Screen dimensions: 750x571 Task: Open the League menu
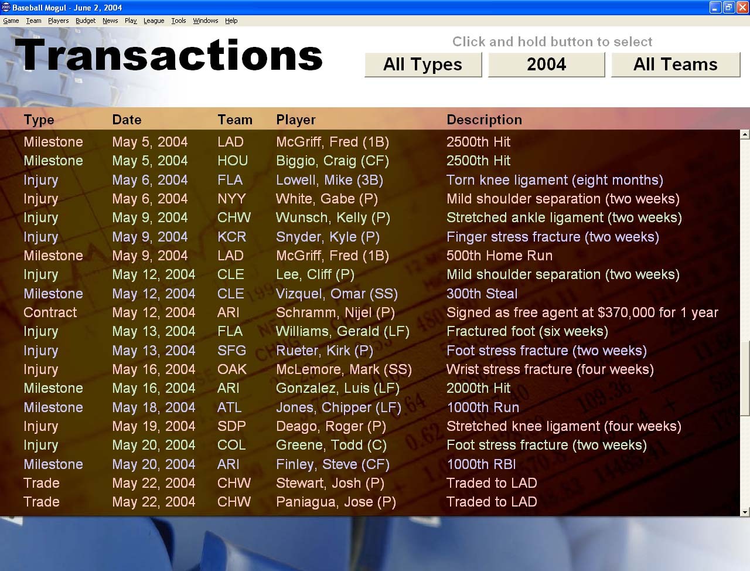pyautogui.click(x=154, y=21)
